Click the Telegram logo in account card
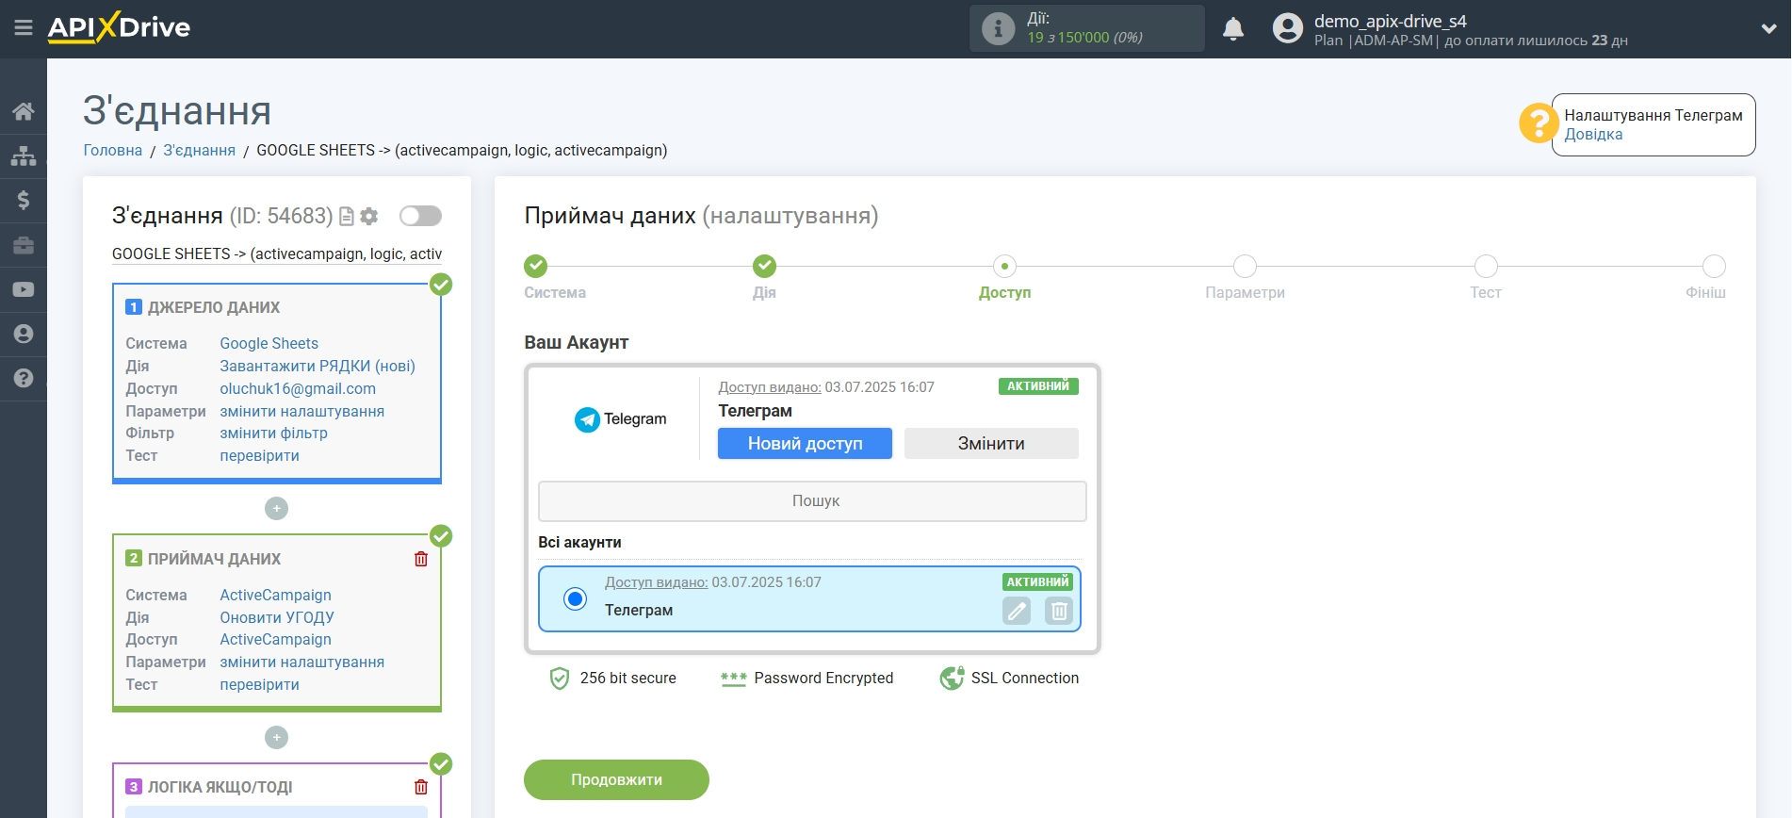Viewport: 1792px width, 818px height. pyautogui.click(x=620, y=419)
